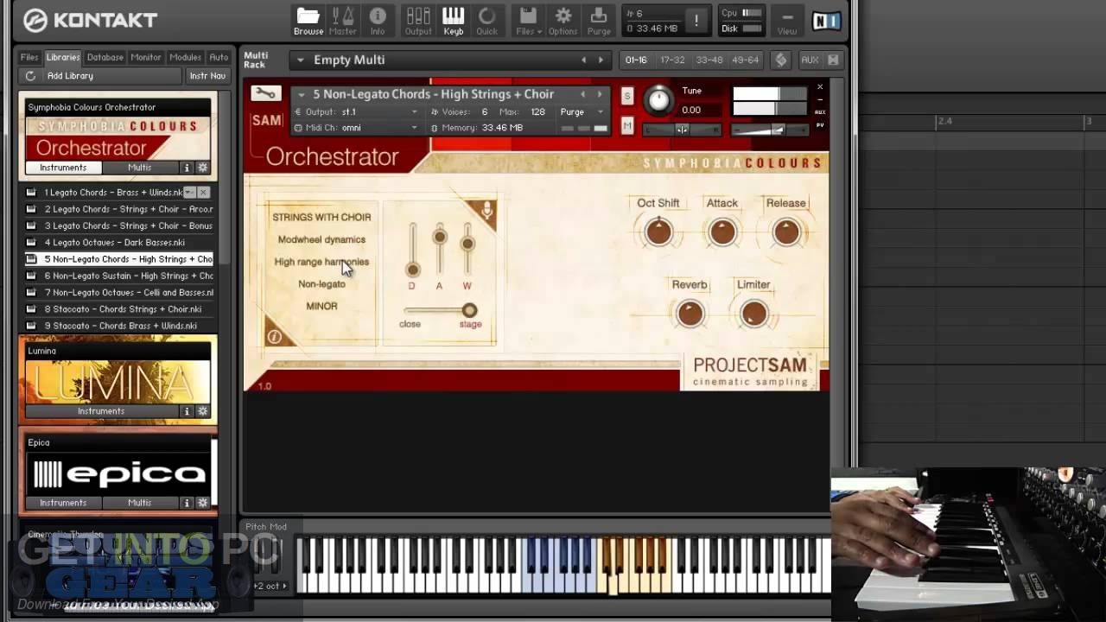Open the Files dropdown menu
1106x622 pixels.
tap(529, 21)
